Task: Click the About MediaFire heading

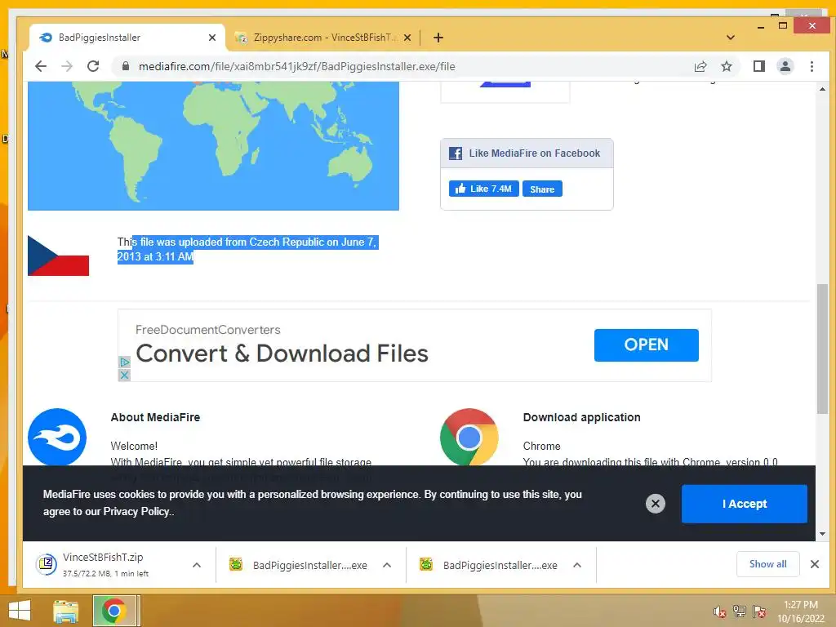Action: (155, 417)
